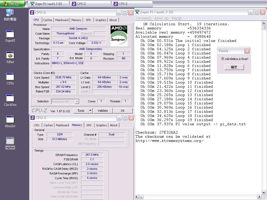The height and width of the screenshot is (200, 267).
Task: Click the Core Voltage value 2.032 V
Action: click(96, 43)
